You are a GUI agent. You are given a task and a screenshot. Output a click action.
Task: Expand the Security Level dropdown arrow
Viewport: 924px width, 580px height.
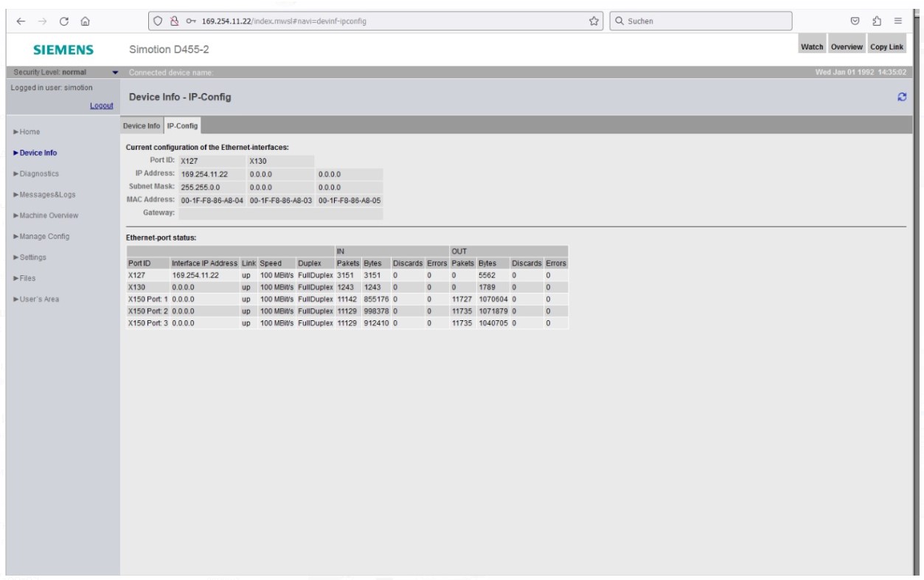(x=114, y=72)
